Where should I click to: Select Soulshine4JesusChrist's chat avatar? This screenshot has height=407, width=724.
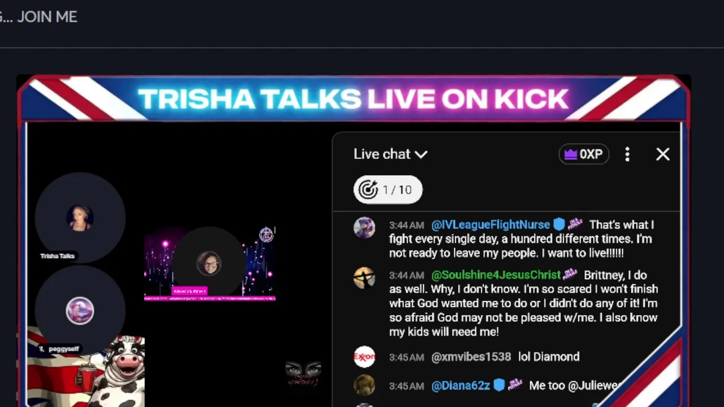(364, 278)
